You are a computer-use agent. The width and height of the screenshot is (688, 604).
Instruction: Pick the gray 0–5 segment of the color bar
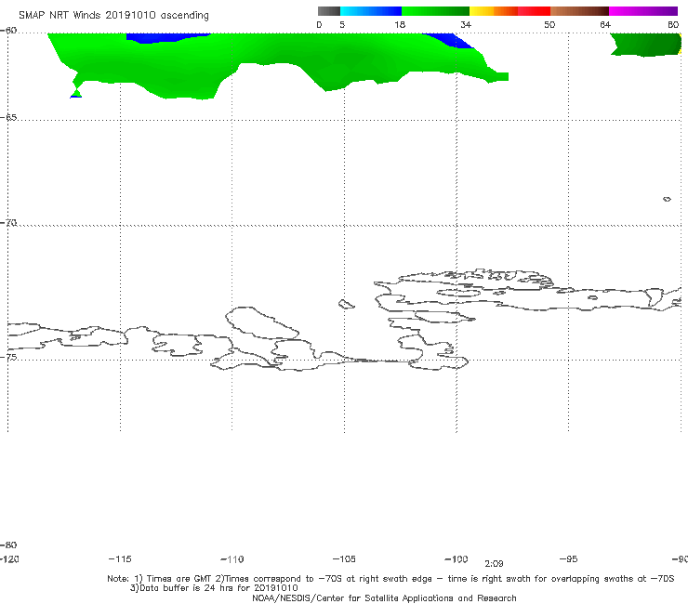click(x=329, y=11)
